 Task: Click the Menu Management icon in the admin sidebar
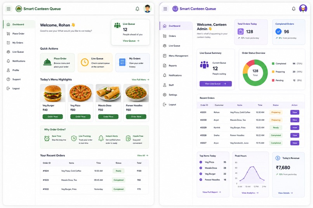click(x=165, y=56)
